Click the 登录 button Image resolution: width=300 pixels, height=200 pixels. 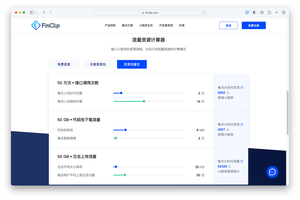(x=228, y=25)
